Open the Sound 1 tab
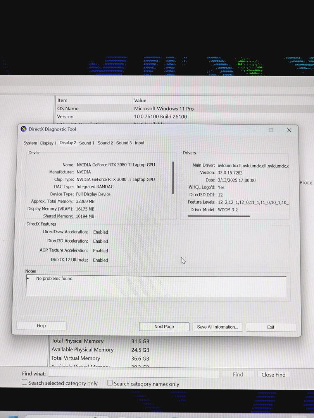 coord(86,143)
